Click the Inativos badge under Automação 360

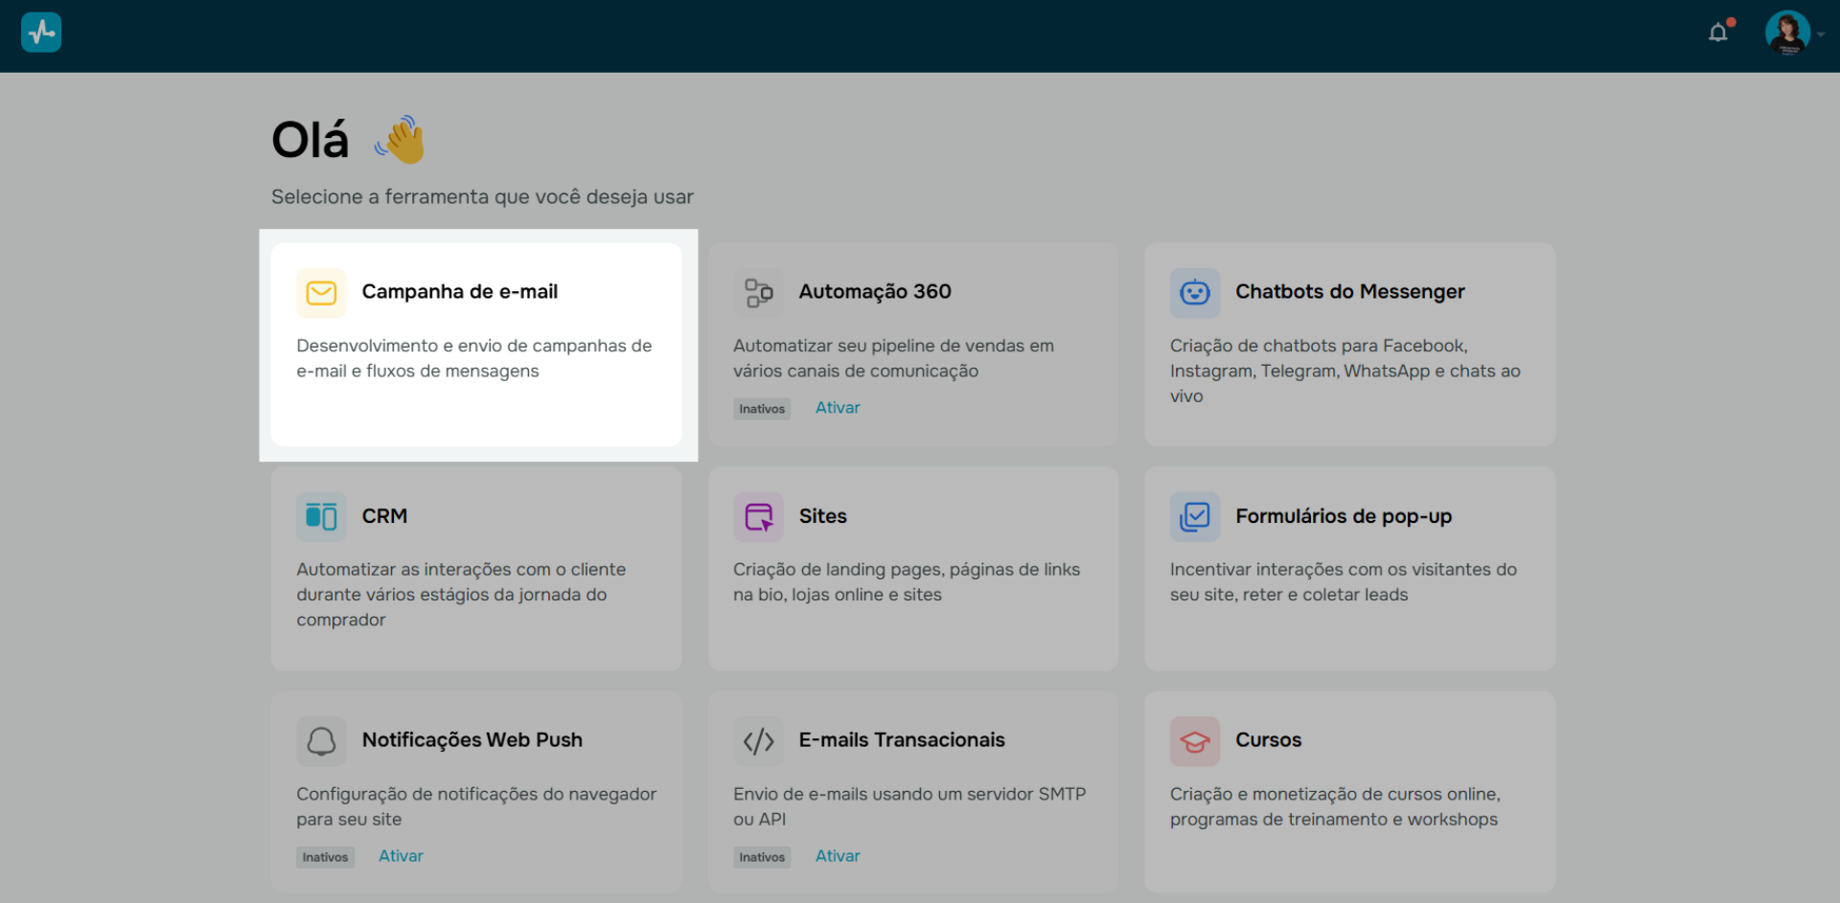[762, 408]
